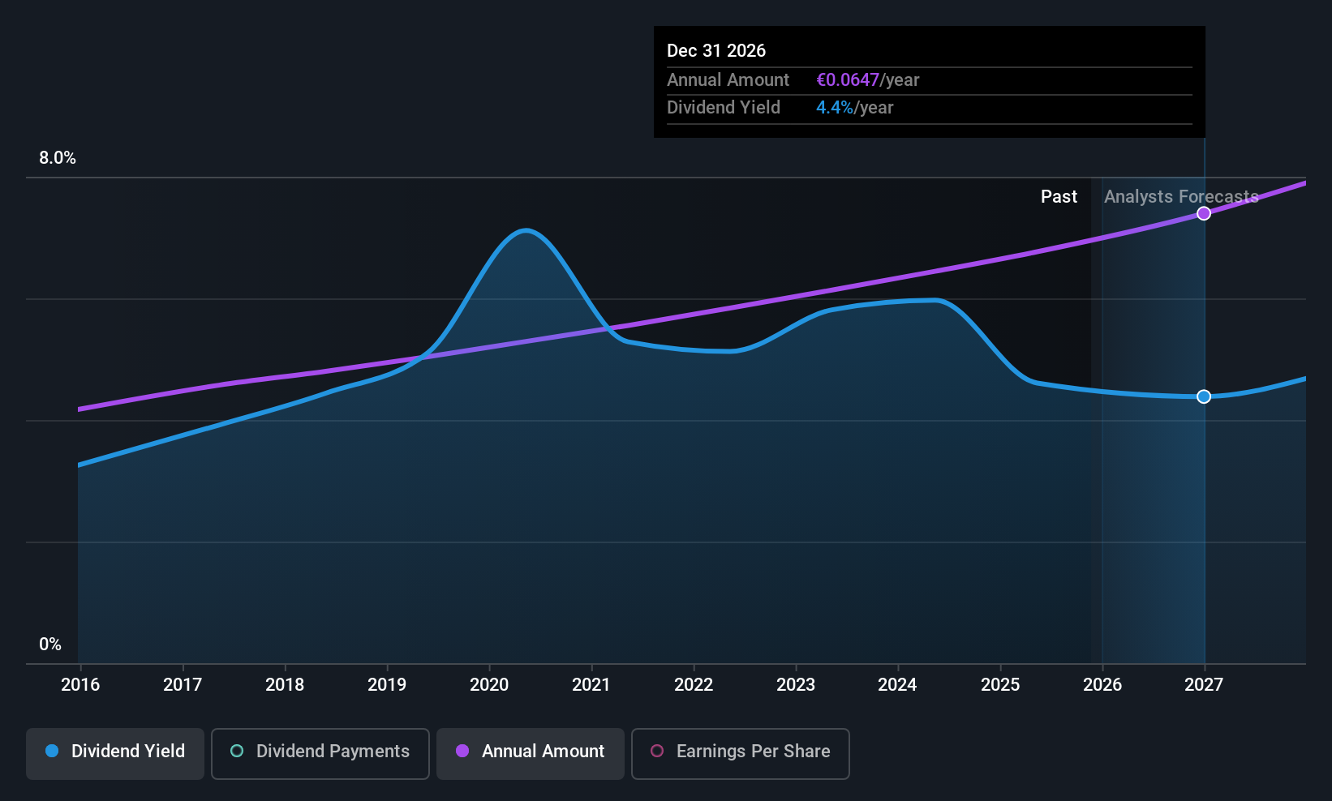Screen dimensions: 1332x801
Task: Click the Past section label
Action: click(x=1059, y=196)
